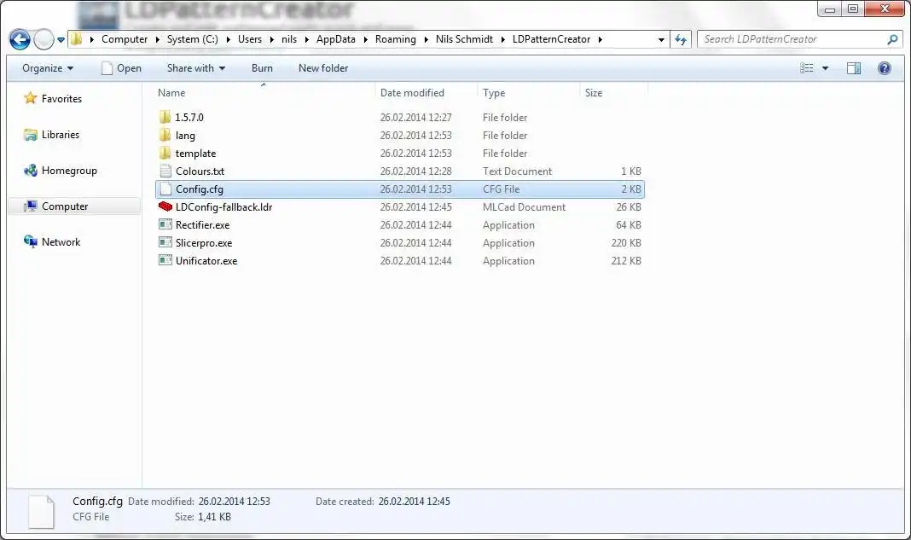Screen dimensions: 911x540
Task: Click the Unificator.exe application icon
Action: click(165, 260)
